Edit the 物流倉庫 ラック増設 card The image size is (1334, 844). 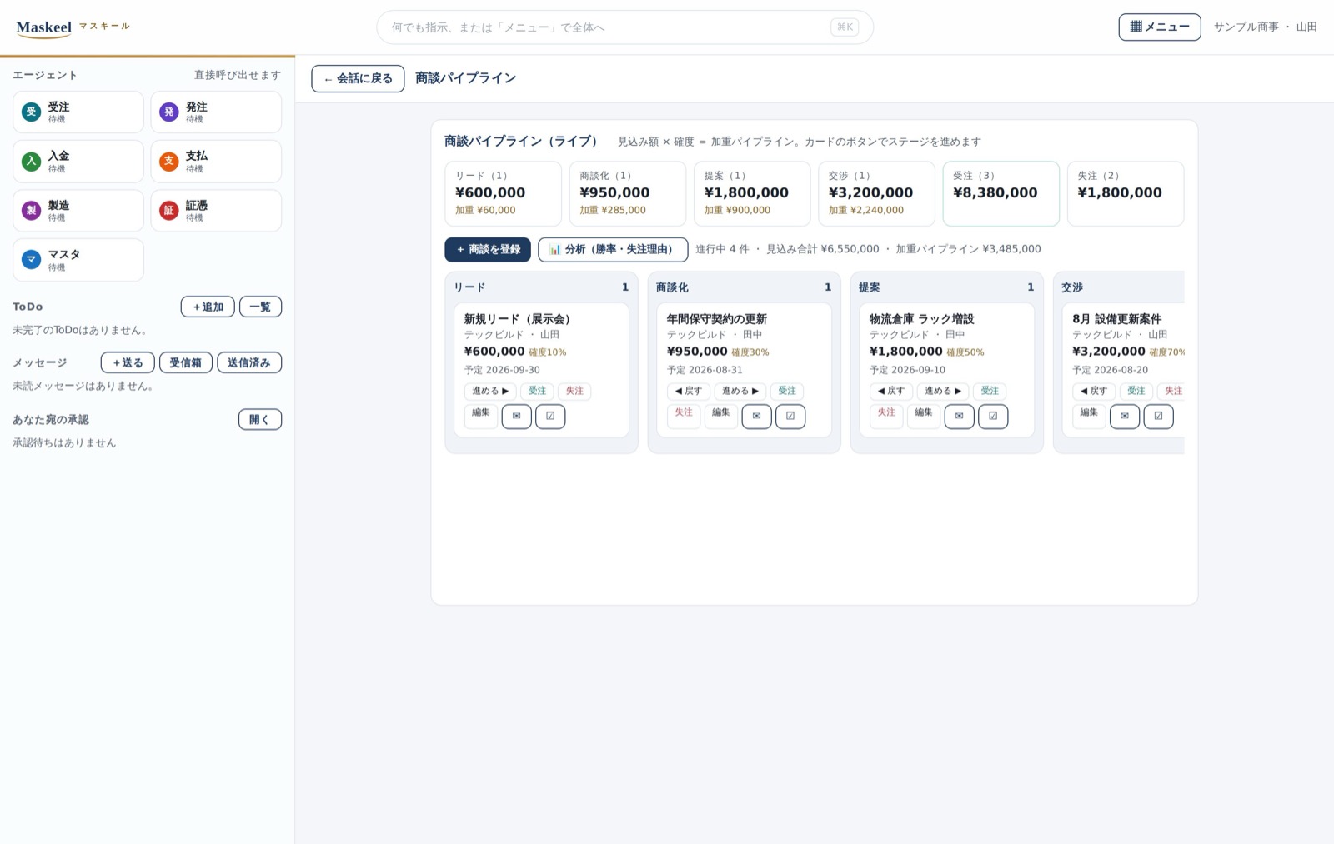click(x=924, y=415)
